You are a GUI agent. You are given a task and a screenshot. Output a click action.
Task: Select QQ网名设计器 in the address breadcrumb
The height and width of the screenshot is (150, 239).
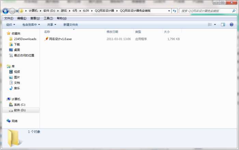(104, 11)
